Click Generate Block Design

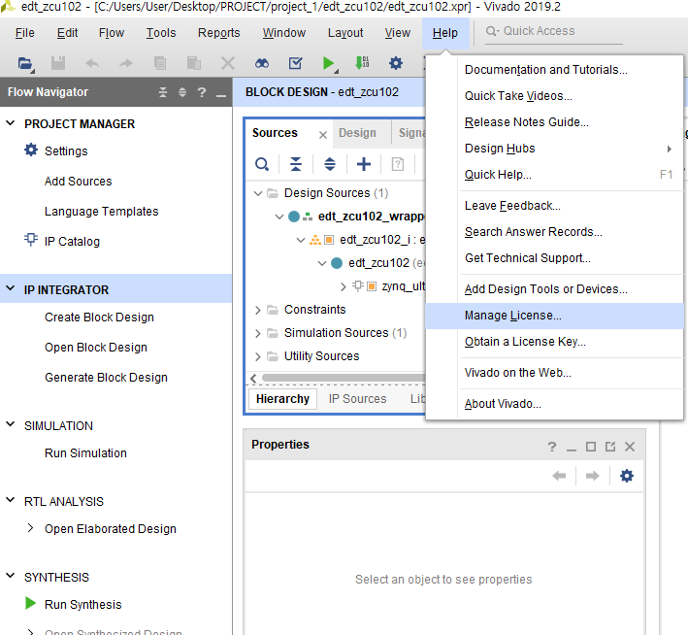106,378
